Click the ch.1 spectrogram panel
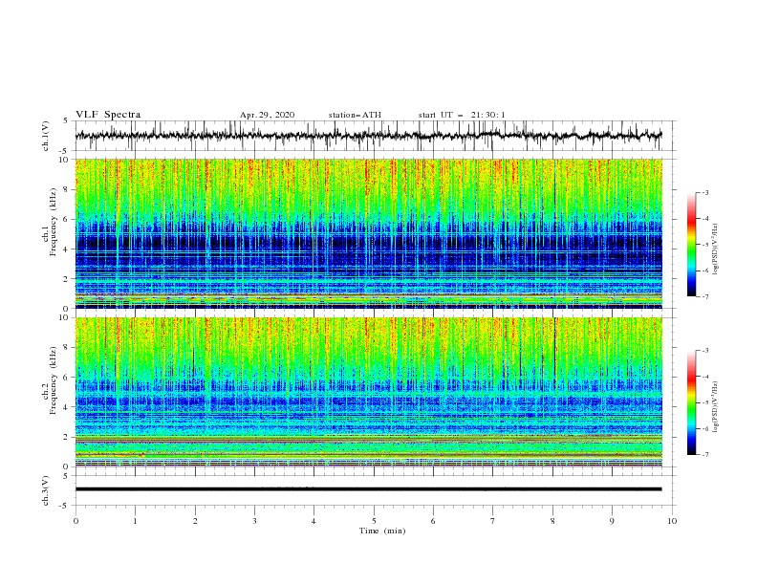 (369, 233)
